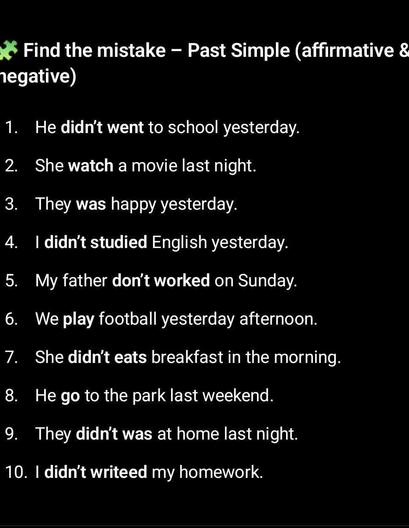Click list number 10
Screen dimensions: 409x528
point(16,472)
